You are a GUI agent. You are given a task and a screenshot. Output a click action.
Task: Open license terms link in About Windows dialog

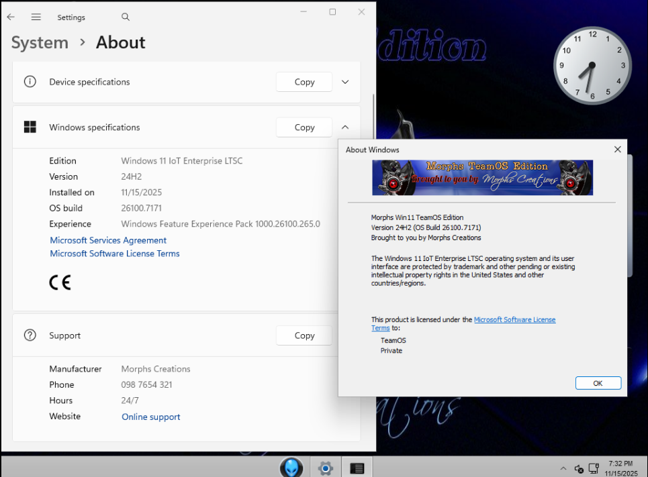pyautogui.click(x=514, y=320)
